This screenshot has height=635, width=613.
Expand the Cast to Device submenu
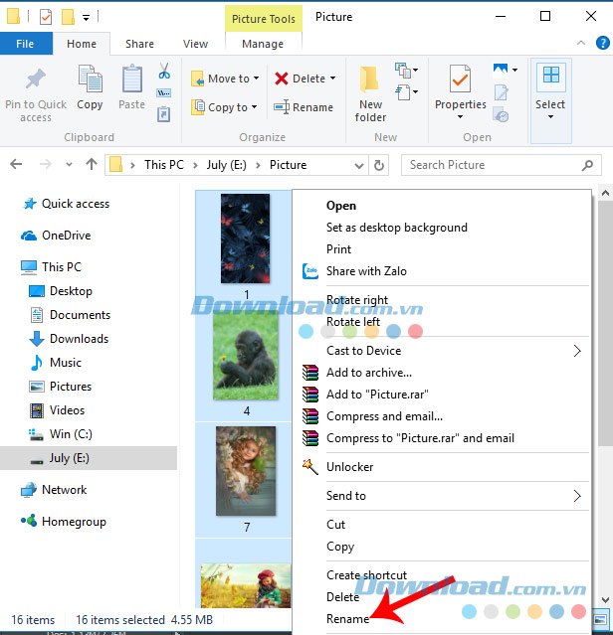tap(577, 351)
